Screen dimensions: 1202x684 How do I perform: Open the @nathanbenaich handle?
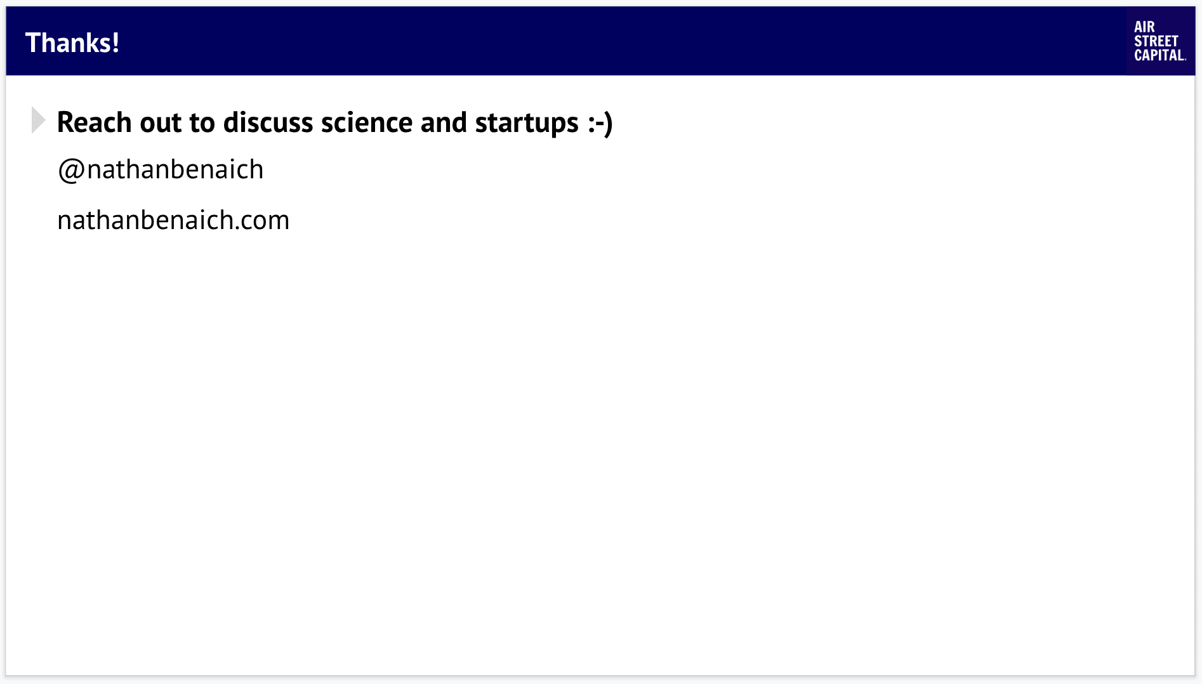coord(161,170)
